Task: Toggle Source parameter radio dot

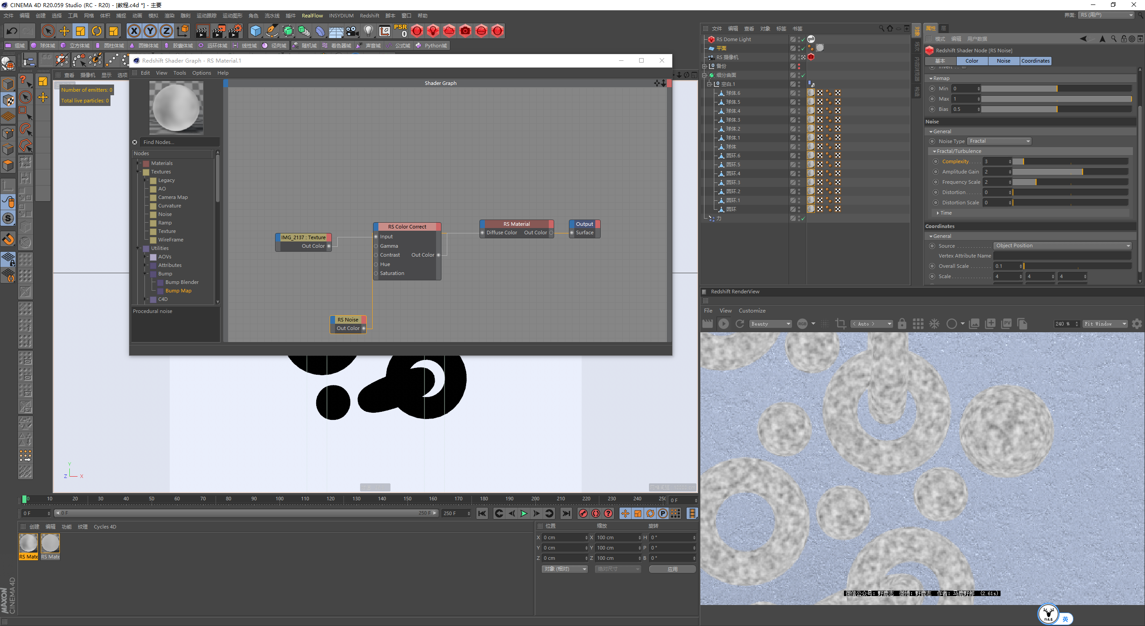Action: (932, 246)
